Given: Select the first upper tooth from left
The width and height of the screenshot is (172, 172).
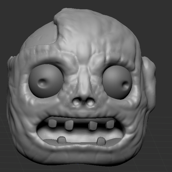Looking at the screenshot, I should pyautogui.click(x=52, y=124).
